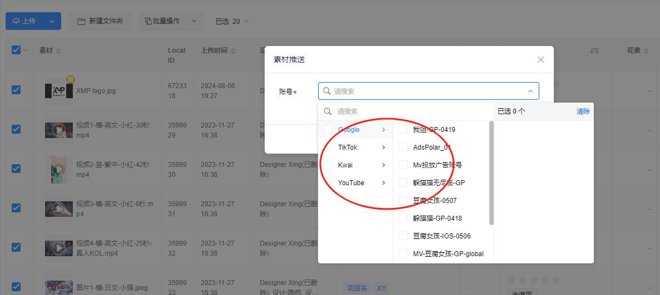Play the 视频2-竖-繁中-小红-42秒 video thumbnail
The image size is (660, 295).
pos(59,170)
